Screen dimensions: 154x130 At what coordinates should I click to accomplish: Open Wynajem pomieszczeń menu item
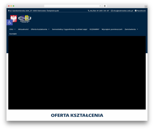(x=112, y=29)
